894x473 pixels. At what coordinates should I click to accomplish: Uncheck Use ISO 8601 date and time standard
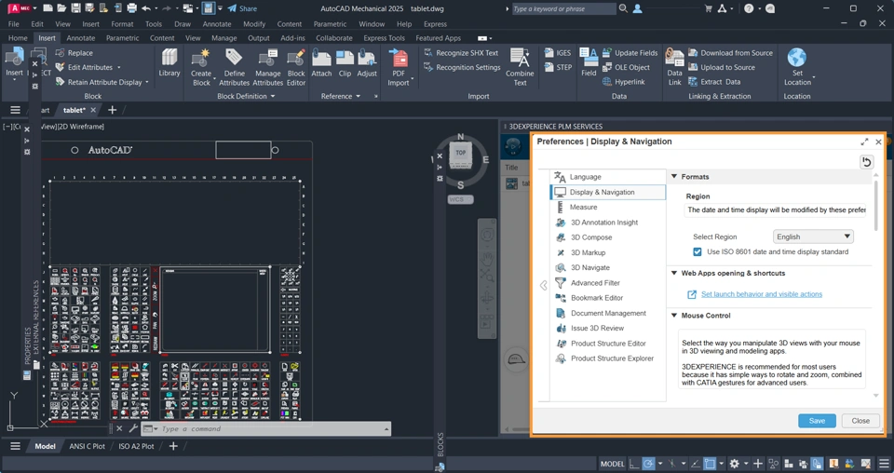(698, 252)
